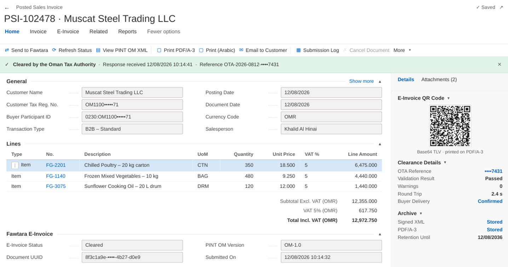Collapse the E-Invoice QR Code factbox
The width and height of the screenshot is (508, 267).
tap(449, 98)
